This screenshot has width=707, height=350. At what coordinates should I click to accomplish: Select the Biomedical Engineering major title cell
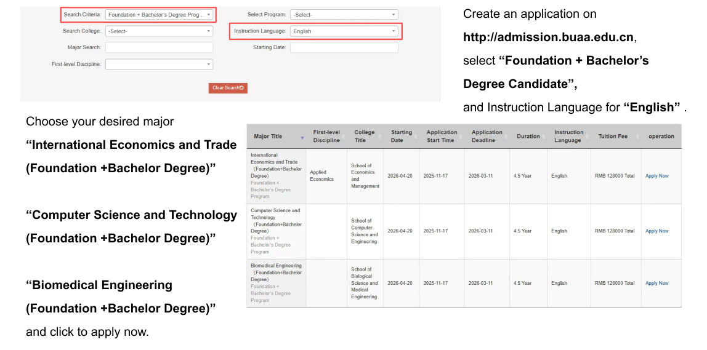click(276, 283)
